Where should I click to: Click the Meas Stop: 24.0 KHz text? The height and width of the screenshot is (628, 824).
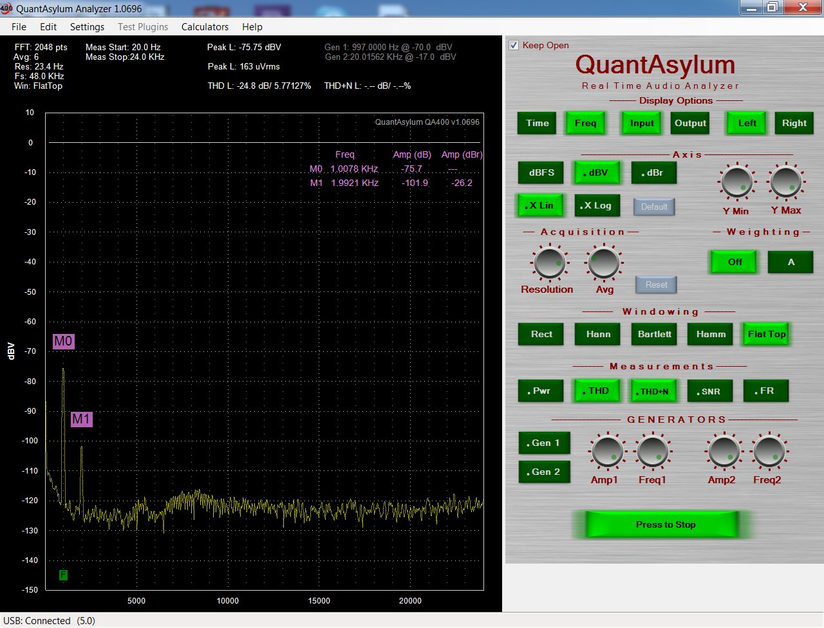pyautogui.click(x=125, y=57)
